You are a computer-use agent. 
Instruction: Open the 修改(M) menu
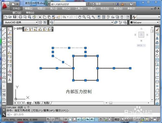click(118, 8)
